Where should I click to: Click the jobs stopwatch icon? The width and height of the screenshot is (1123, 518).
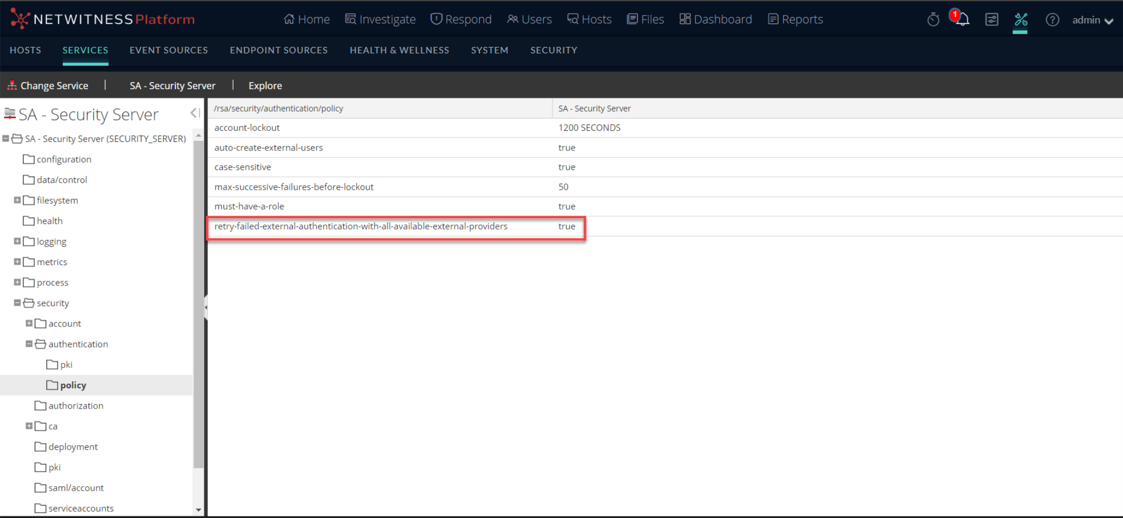933,19
